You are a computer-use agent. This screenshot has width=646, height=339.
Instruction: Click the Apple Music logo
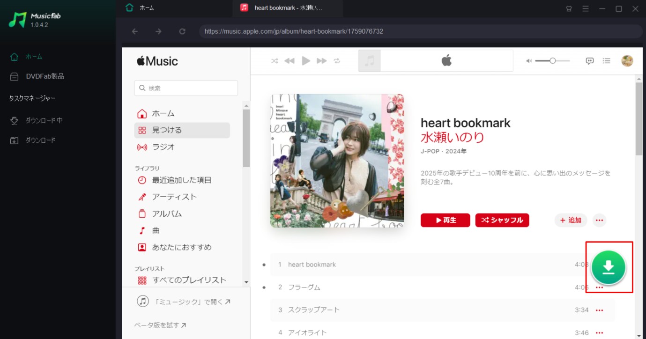coord(157,61)
